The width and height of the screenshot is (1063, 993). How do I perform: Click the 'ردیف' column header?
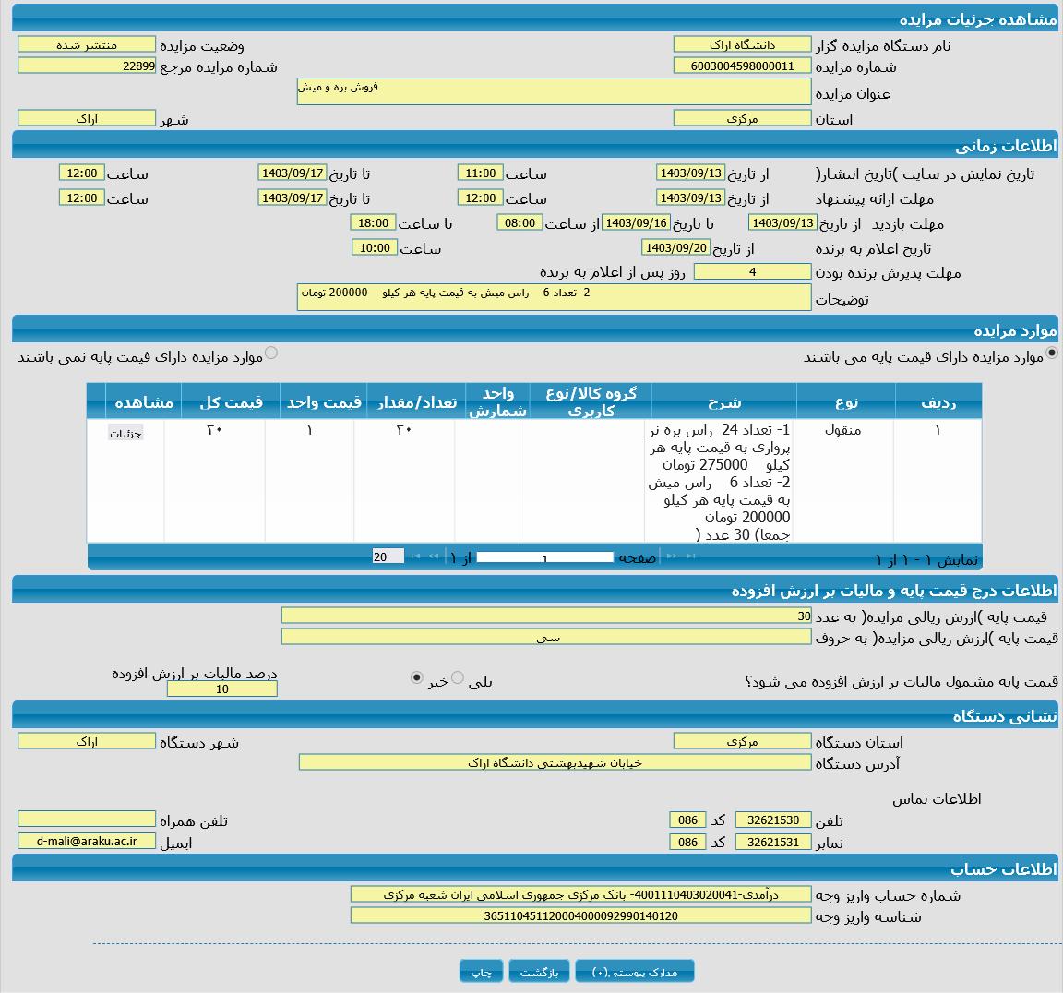pos(938,401)
